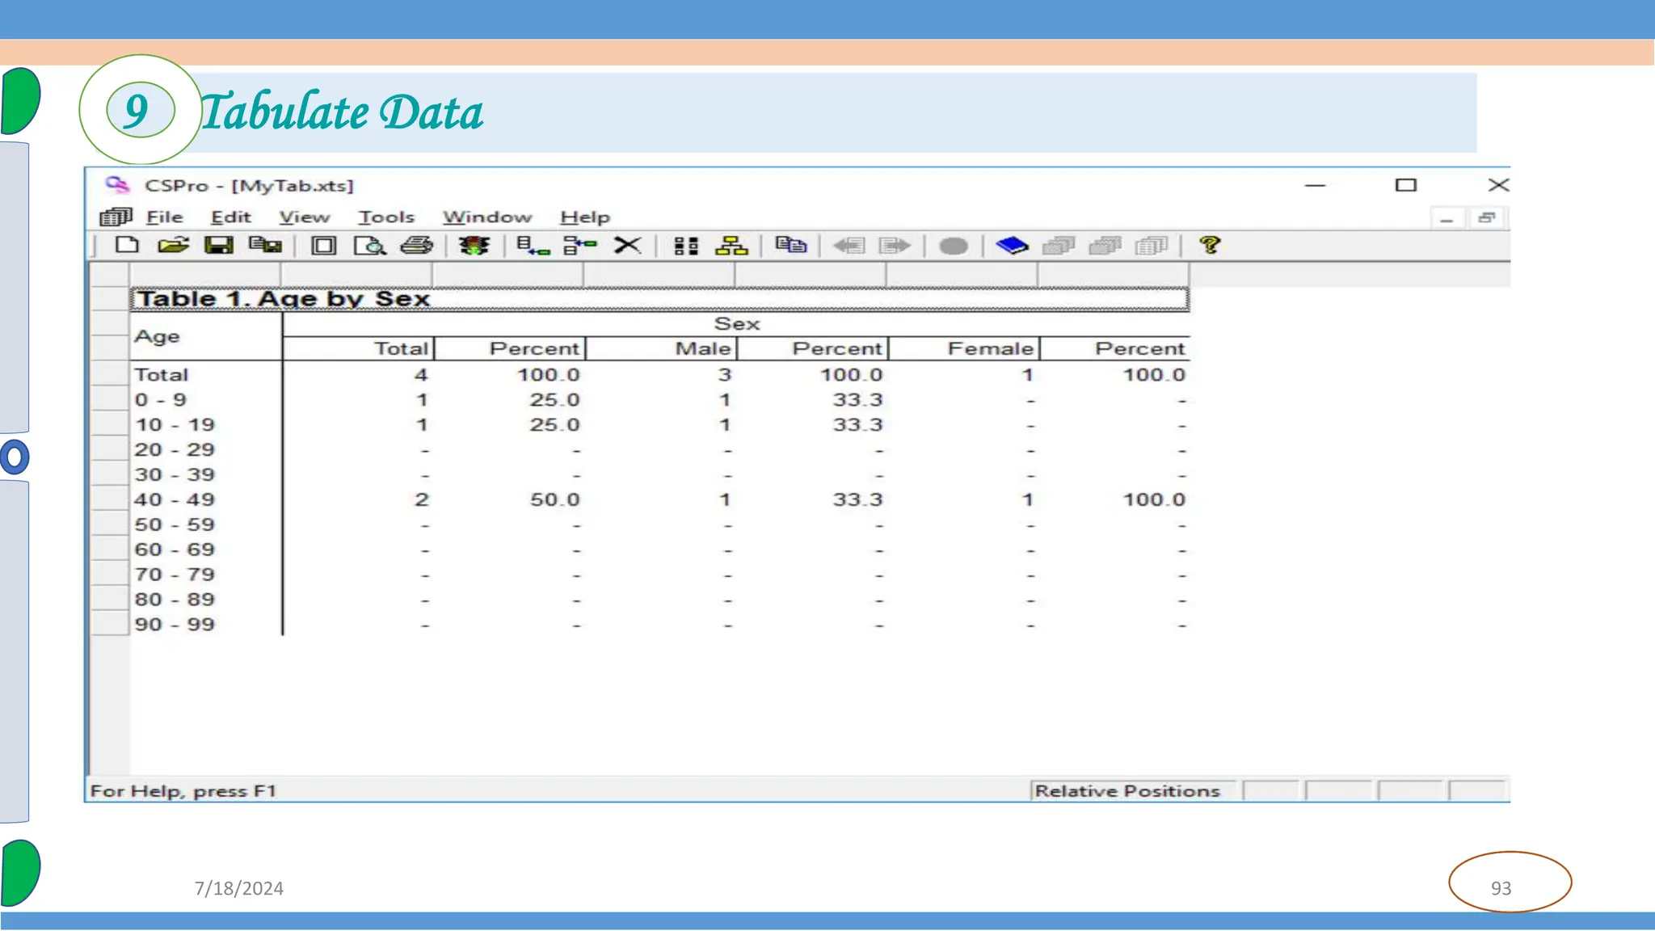Click the add table after icon
Image resolution: width=1655 pixels, height=931 pixels.
tap(579, 246)
